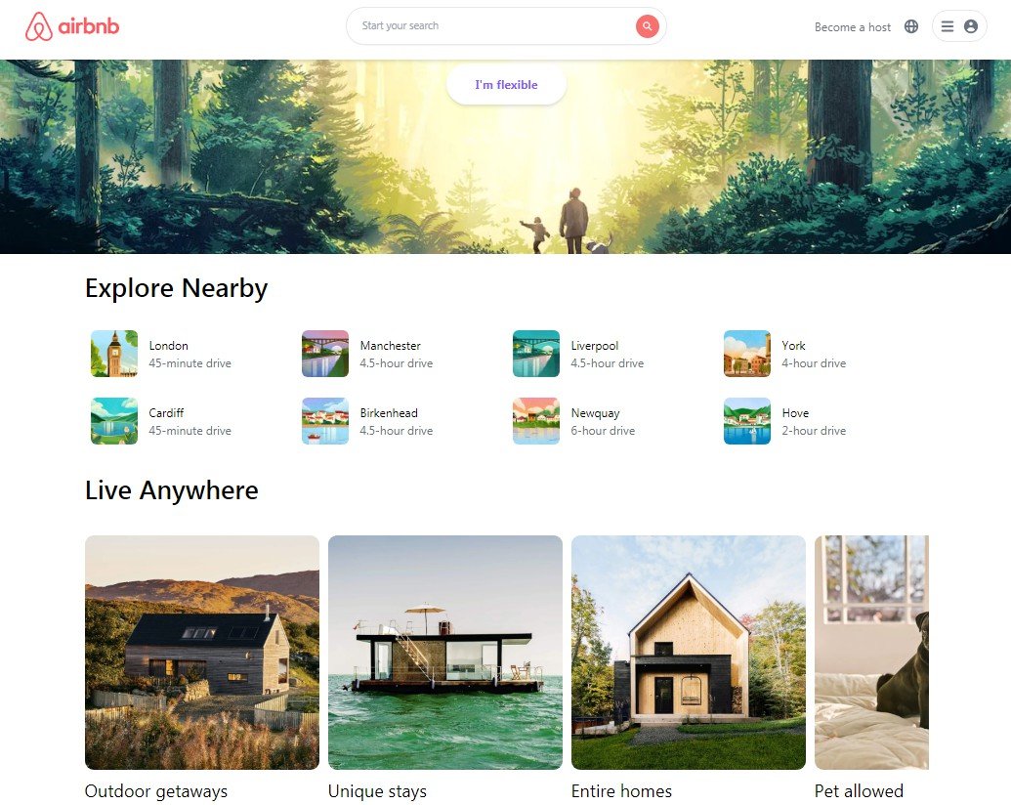
Task: Click the Manchester destination entry
Action: click(x=391, y=345)
